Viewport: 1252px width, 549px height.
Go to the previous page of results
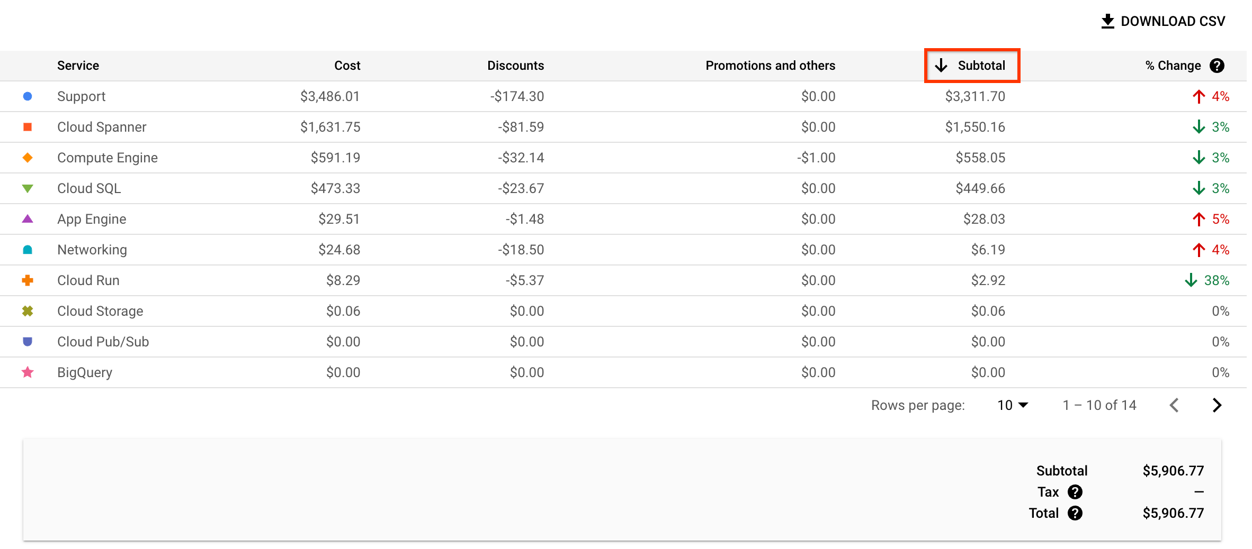(1174, 405)
